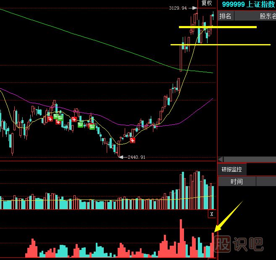Image resolution: width=276 pixels, height=260 pixels.
Task: Click the white arrow beside 3129.94 label
Action: point(192,8)
